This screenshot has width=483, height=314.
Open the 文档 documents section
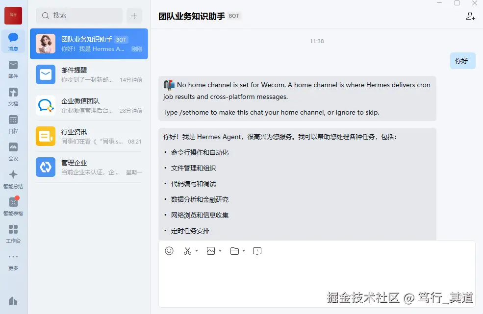point(13,96)
